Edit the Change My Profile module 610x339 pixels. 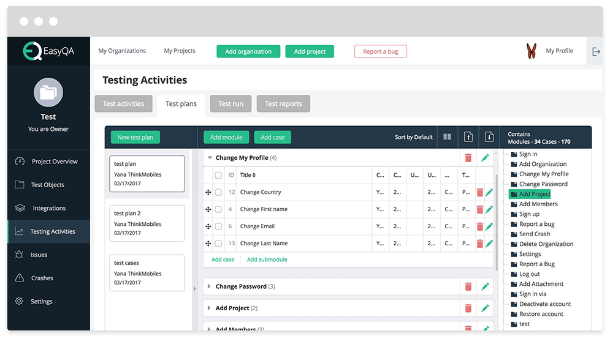tap(485, 158)
